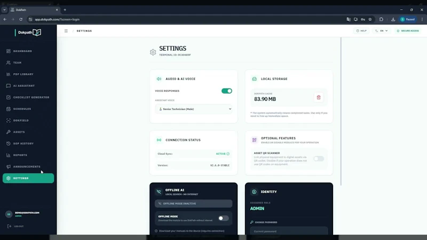The width and height of the screenshot is (427, 240).
Task: Click the Local Storage drive icon
Action: pos(254,79)
